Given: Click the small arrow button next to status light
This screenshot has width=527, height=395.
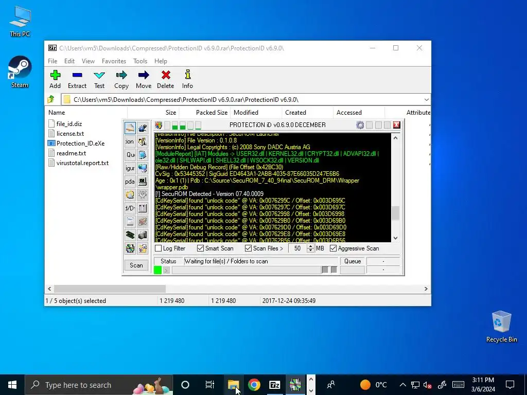Looking at the screenshot, I should pos(166,270).
